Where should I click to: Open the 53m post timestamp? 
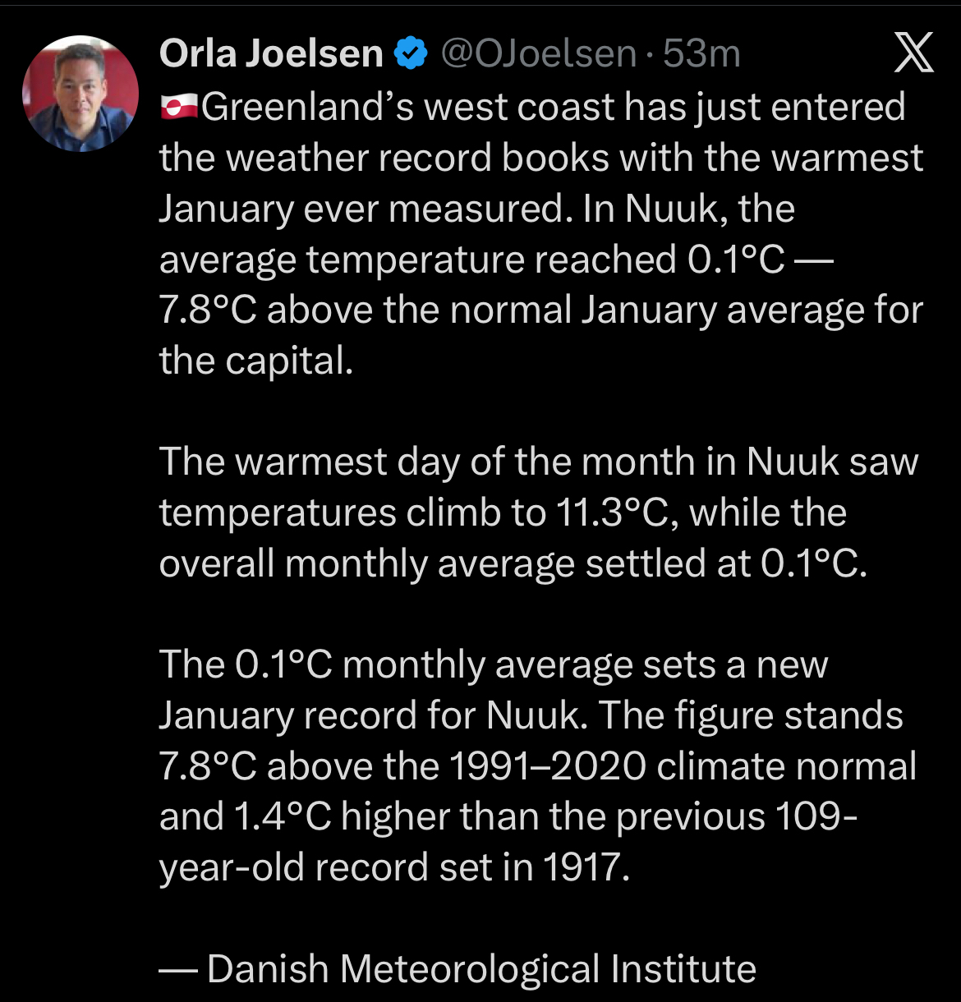(701, 54)
